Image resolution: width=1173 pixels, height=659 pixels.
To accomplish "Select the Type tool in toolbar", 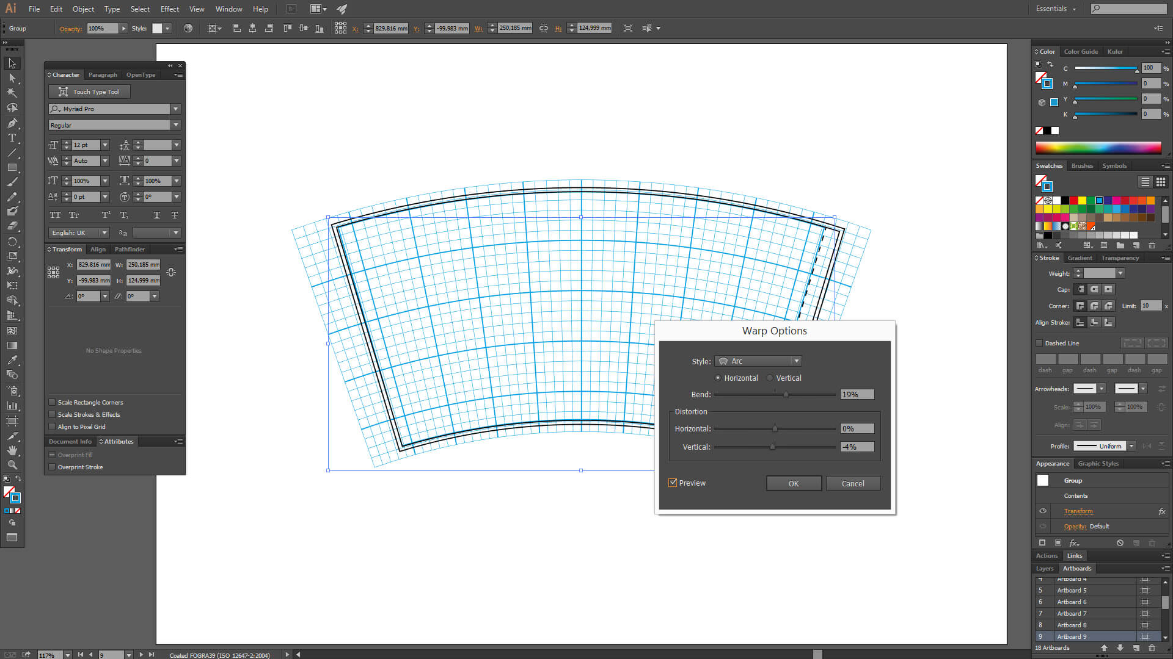I will tap(12, 137).
